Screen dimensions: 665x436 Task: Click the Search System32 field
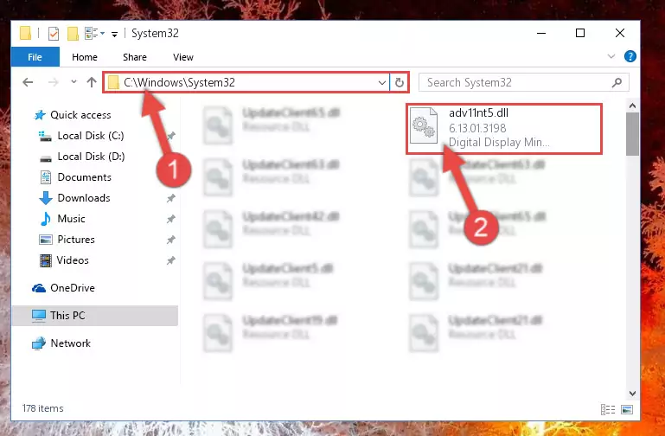[524, 82]
